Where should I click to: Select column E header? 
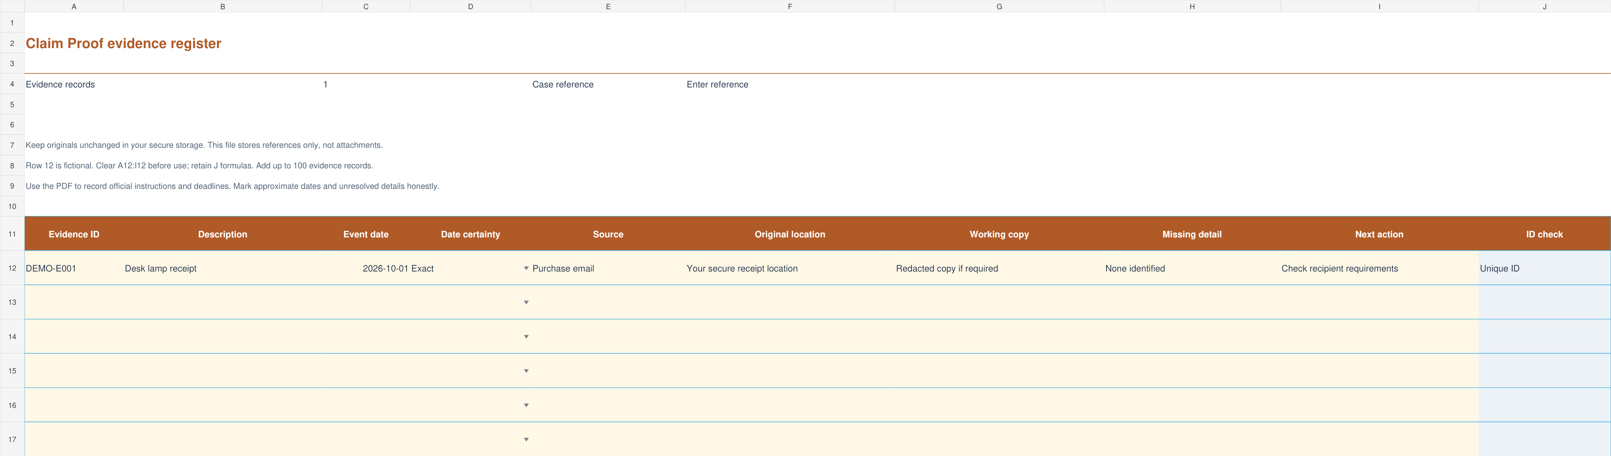point(608,6)
